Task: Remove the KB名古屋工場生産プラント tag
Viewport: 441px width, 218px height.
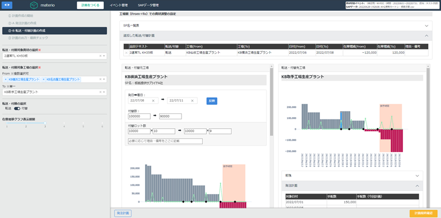Action: (x=43, y=80)
